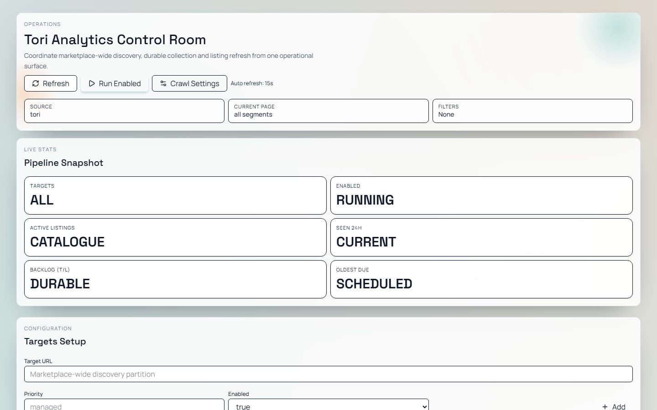The width and height of the screenshot is (657, 410).
Task: Open the Enabled dropdown showing true
Action: (328, 405)
